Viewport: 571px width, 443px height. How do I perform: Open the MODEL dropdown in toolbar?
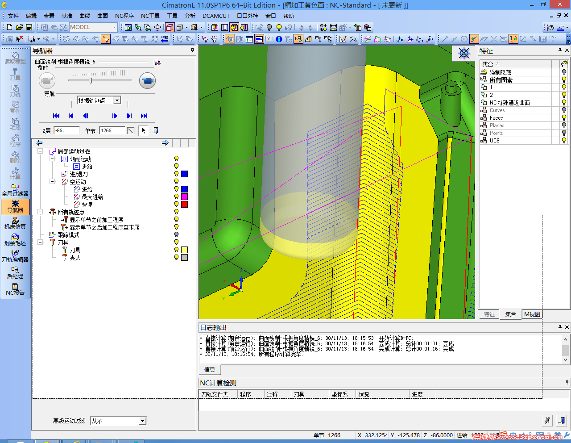(x=114, y=27)
